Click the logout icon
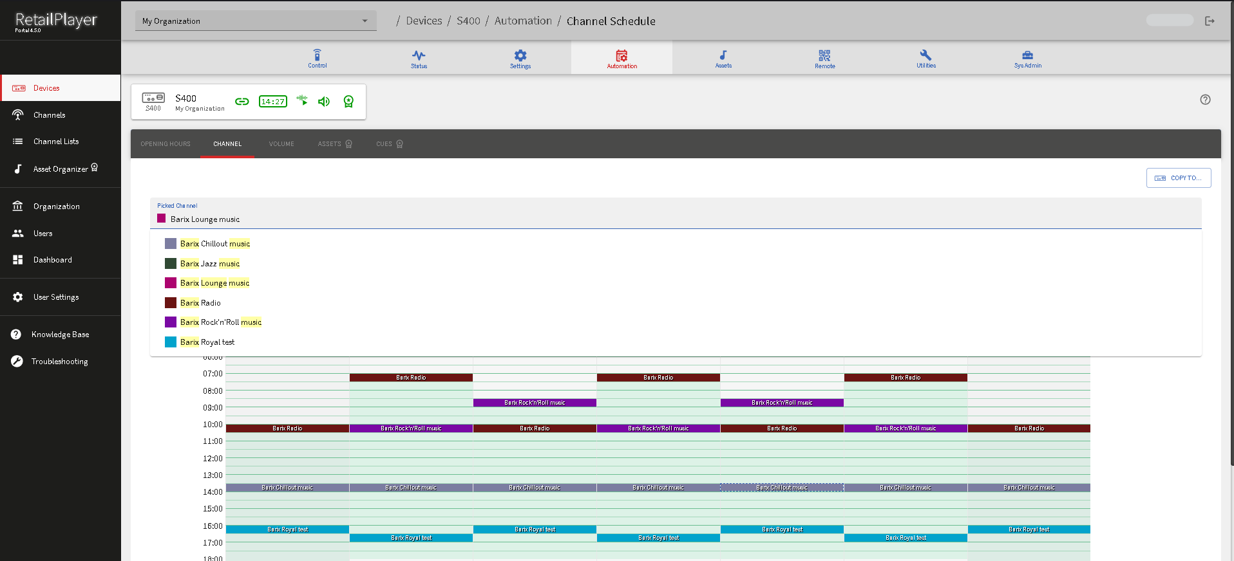The image size is (1234, 561). tap(1210, 21)
